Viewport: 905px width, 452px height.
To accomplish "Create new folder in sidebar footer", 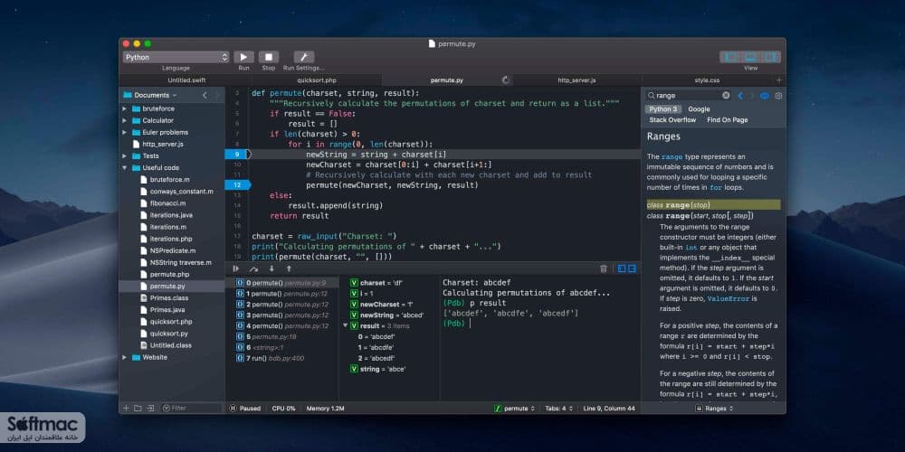I will (138, 409).
